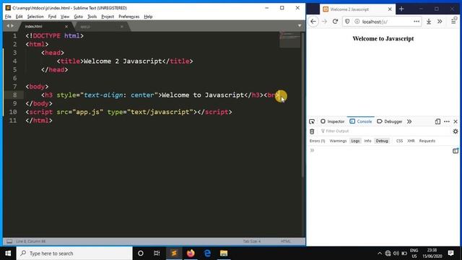Open the Help menu in Sublime Text
Image resolution: width=462 pixels, height=260 pixels.
(148, 17)
